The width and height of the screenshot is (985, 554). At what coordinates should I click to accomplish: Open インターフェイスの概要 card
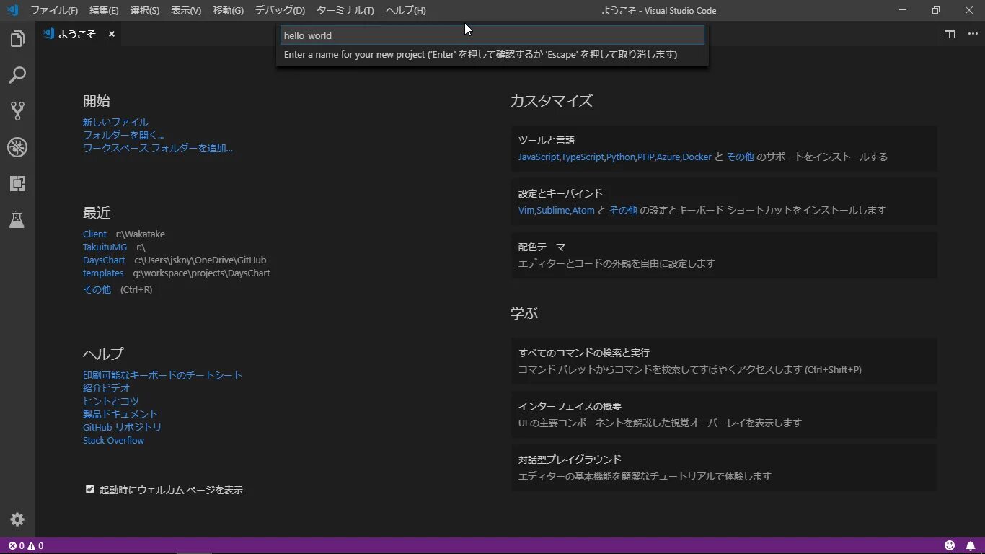(724, 415)
